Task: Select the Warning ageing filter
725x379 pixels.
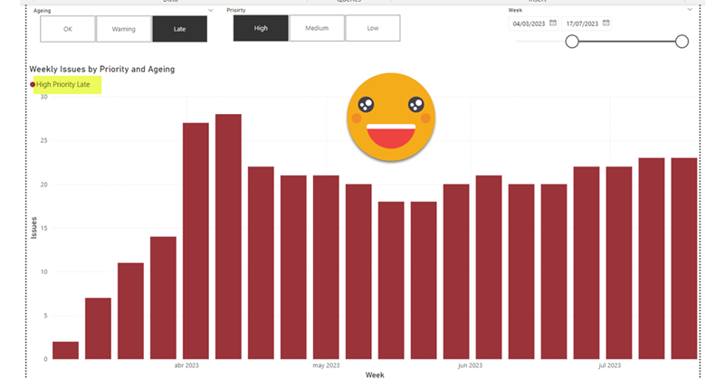Action: [123, 29]
